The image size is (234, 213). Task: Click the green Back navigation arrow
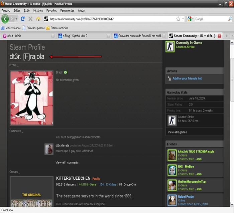[5, 19]
